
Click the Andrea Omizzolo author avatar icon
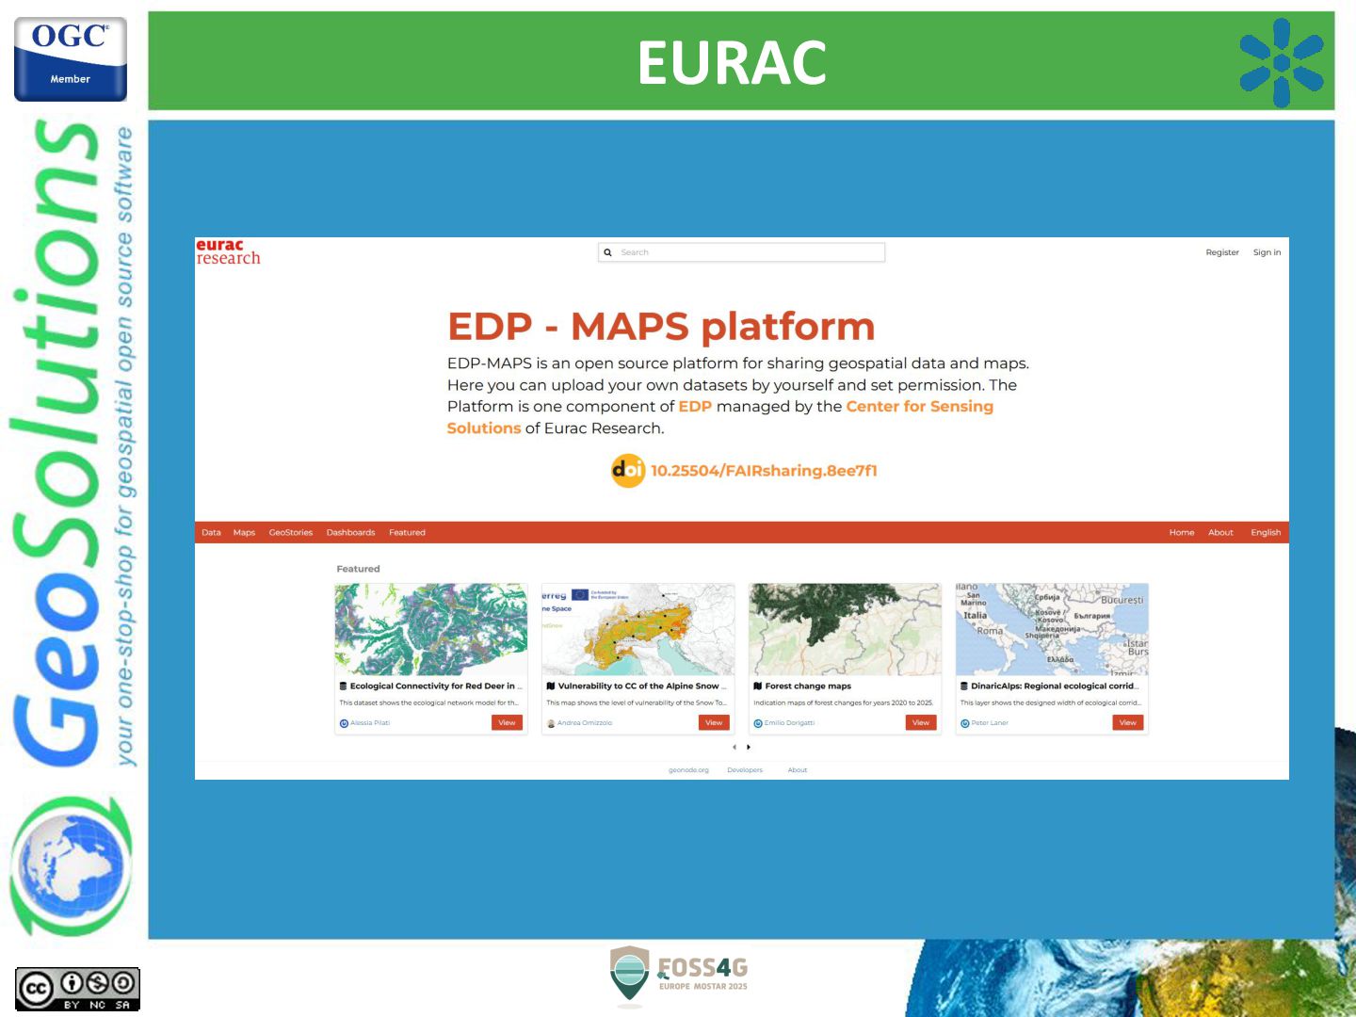pyautogui.click(x=551, y=723)
